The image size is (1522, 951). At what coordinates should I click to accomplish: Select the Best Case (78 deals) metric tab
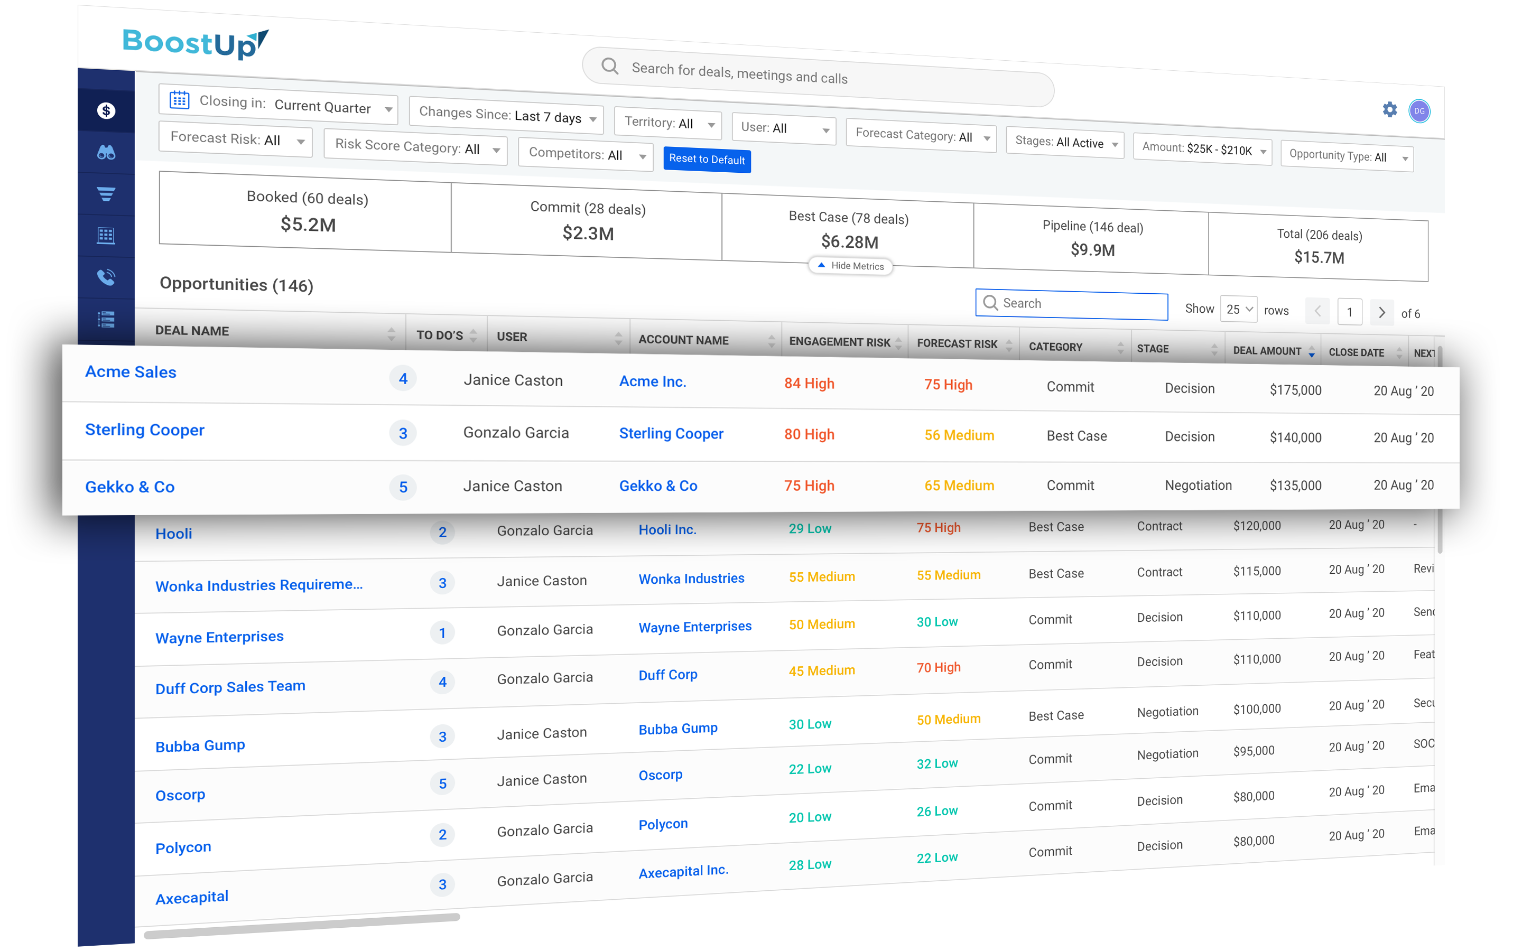pos(848,230)
